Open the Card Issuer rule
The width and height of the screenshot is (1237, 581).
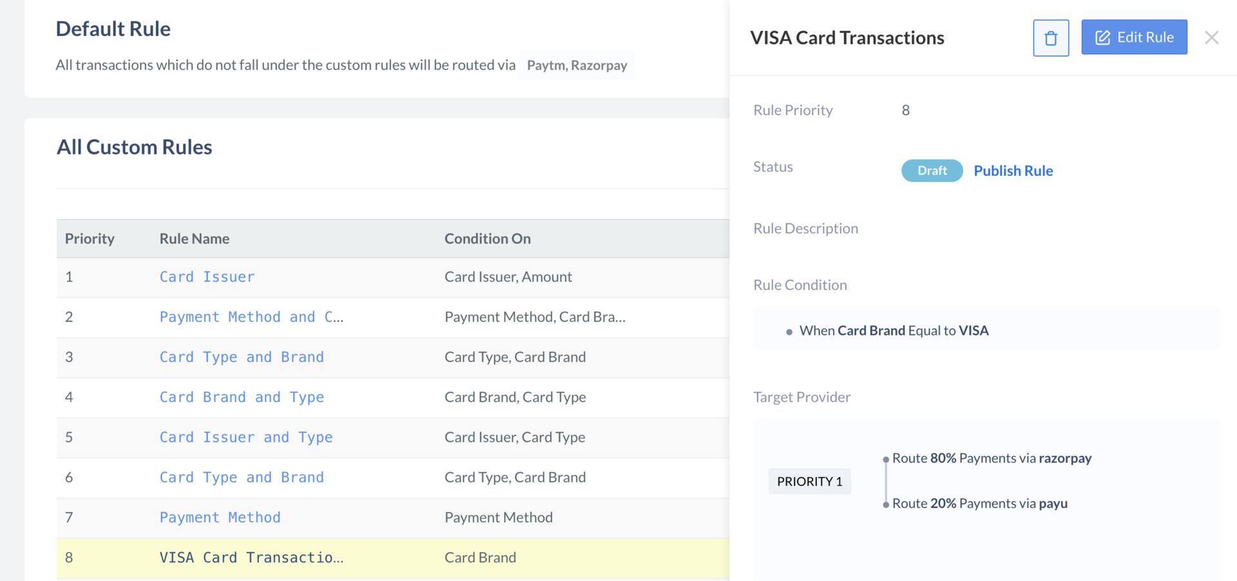tap(207, 277)
